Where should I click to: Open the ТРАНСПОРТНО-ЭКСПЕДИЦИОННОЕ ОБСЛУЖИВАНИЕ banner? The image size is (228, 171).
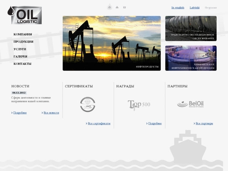pyautogui.click(x=191, y=28)
